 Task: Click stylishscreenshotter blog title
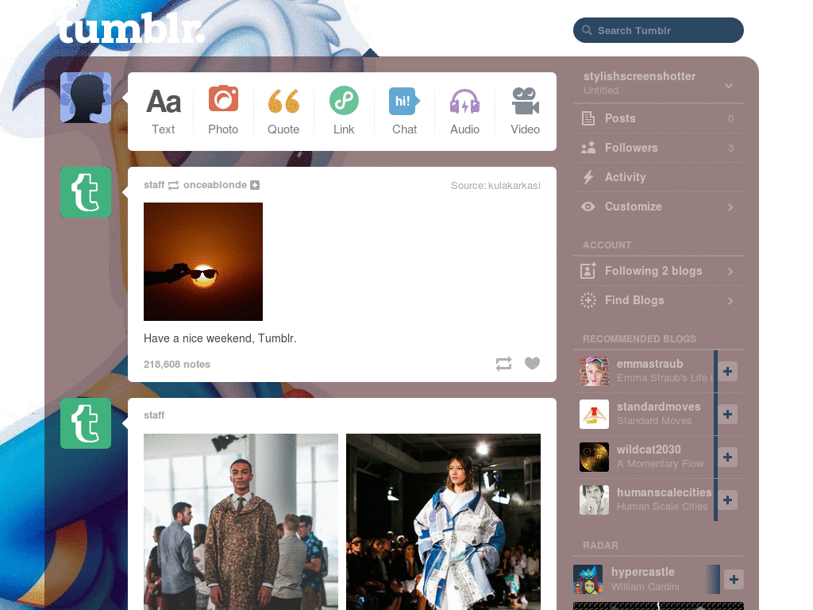point(639,76)
